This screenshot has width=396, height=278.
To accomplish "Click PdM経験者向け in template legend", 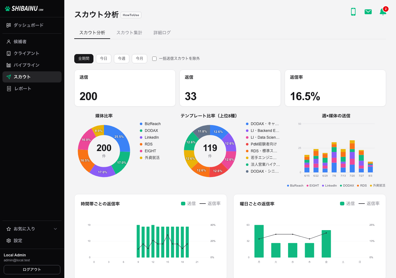I will [264, 144].
